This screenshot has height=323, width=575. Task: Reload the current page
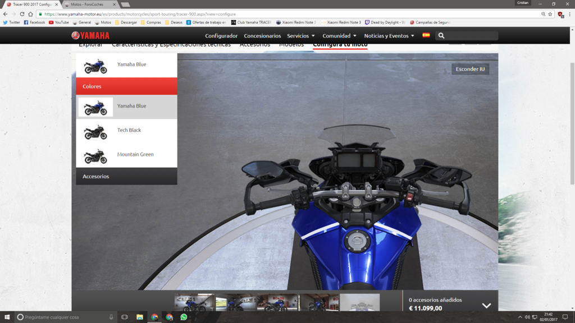coord(22,14)
